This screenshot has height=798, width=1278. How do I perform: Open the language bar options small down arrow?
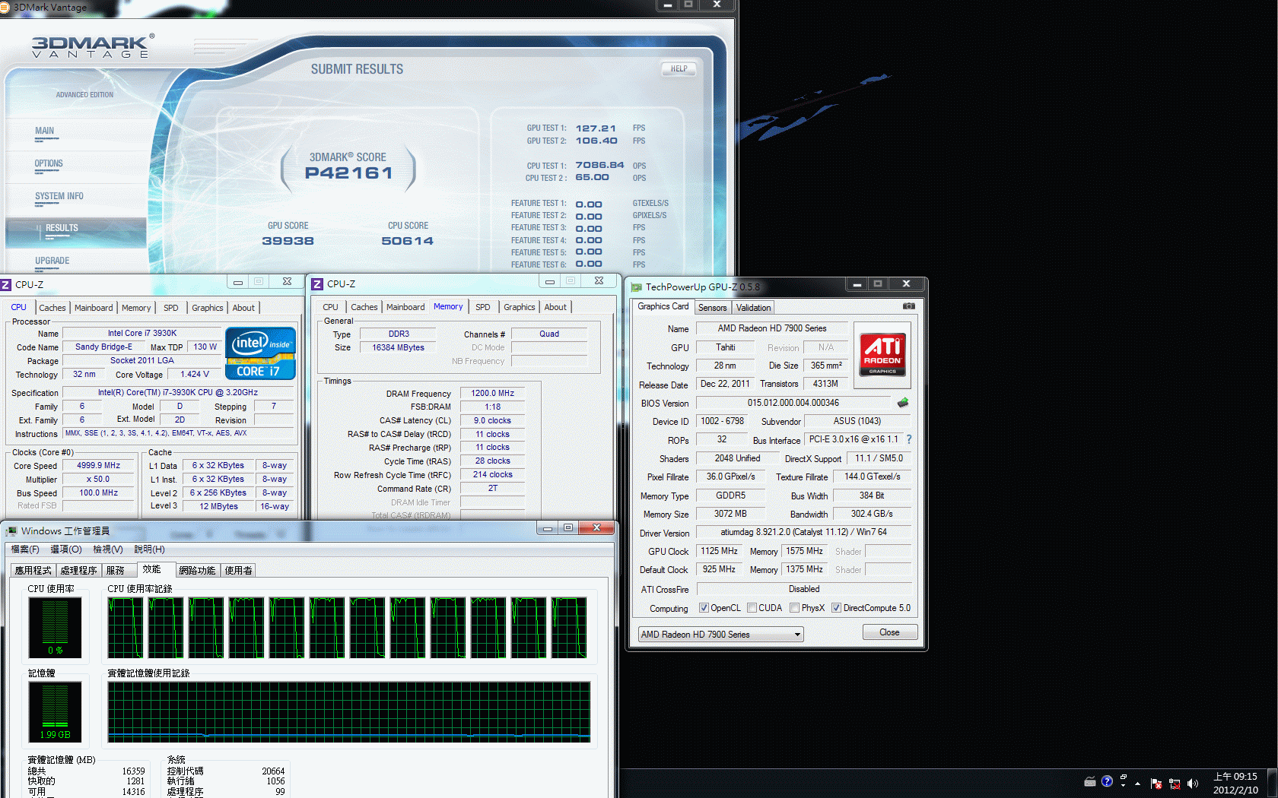point(1124,785)
